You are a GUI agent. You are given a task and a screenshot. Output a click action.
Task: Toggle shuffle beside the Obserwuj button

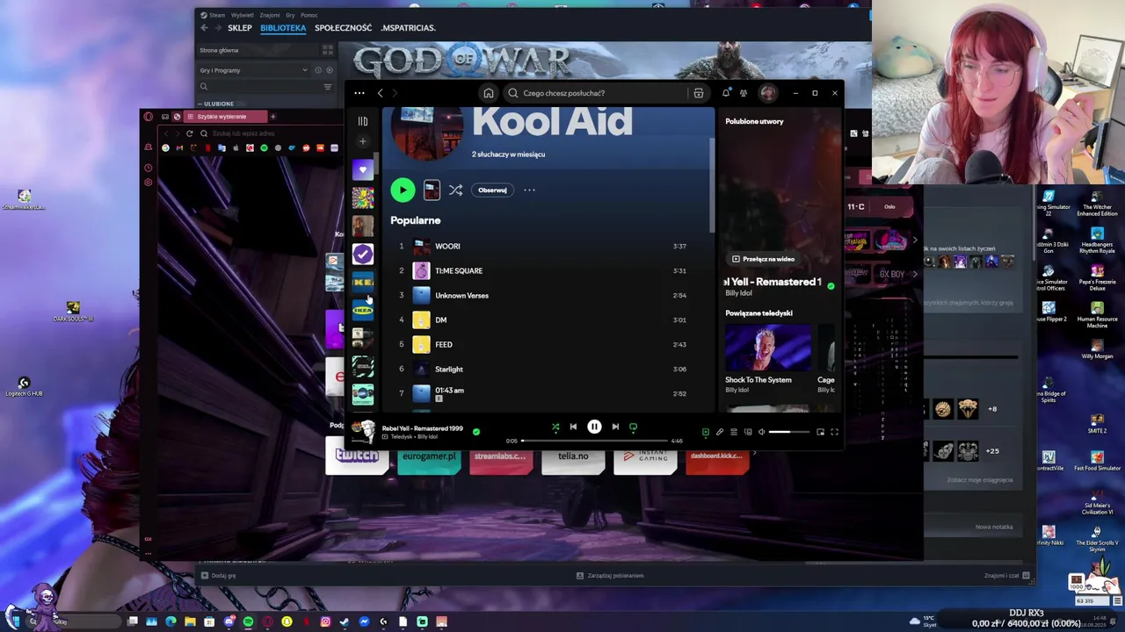[455, 190]
